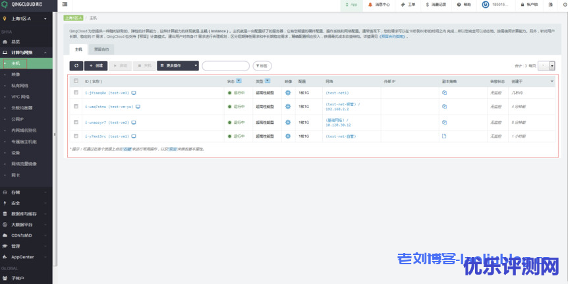Click the image icon in test-vm2 row
The height and width of the screenshot is (284, 568).
[x=288, y=122]
